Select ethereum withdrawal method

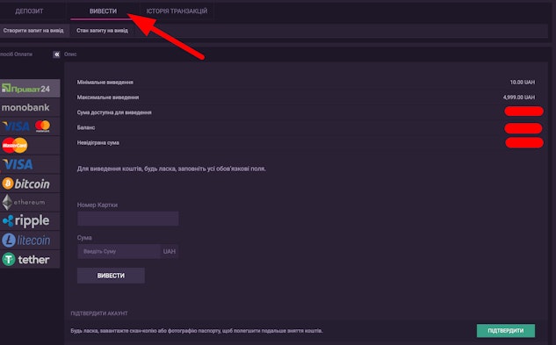click(30, 203)
